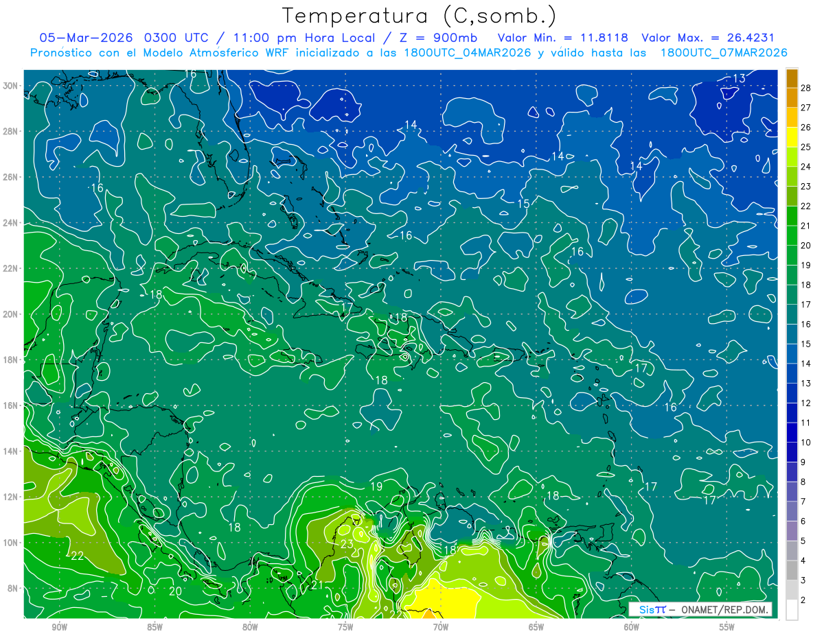Click the "85W" longitude axis label
The width and height of the screenshot is (824, 636).
(154, 628)
